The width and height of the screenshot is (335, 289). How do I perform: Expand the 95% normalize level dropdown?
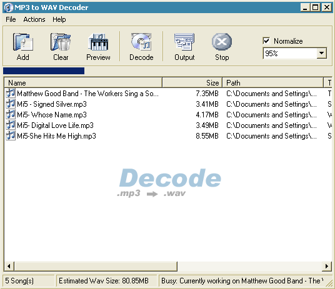click(x=321, y=53)
